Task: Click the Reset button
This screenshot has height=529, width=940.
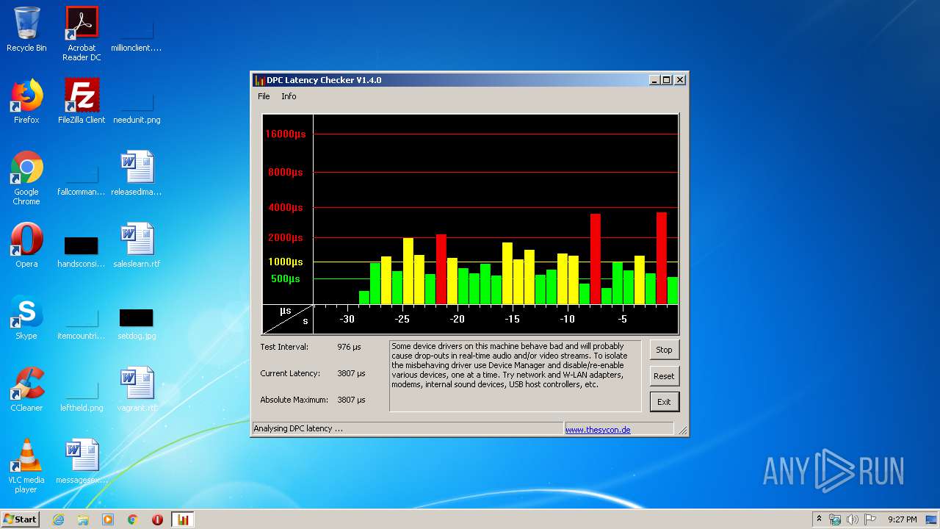Action: tap(664, 376)
